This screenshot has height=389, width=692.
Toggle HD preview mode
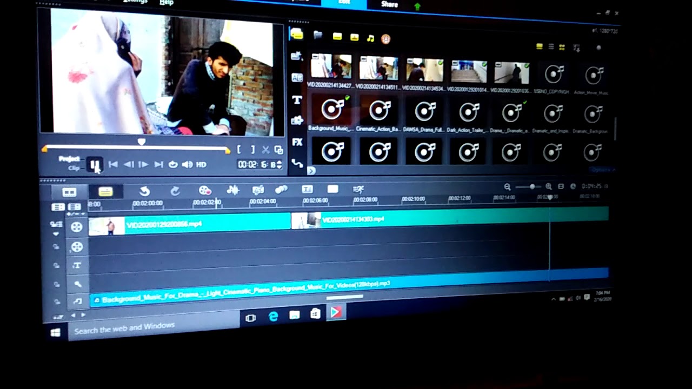201,165
